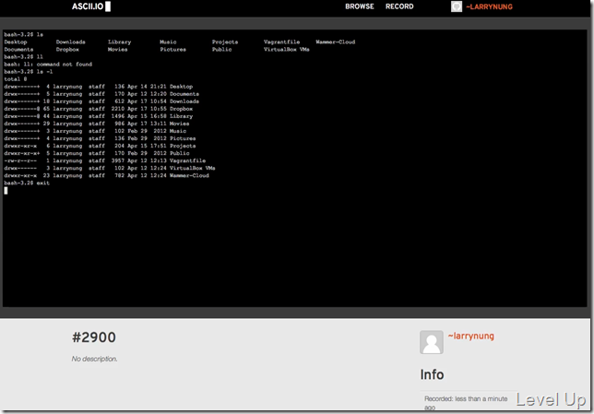The image size is (594, 414).
Task: Click the Desktop row in ls -l output
Action: [99, 87]
